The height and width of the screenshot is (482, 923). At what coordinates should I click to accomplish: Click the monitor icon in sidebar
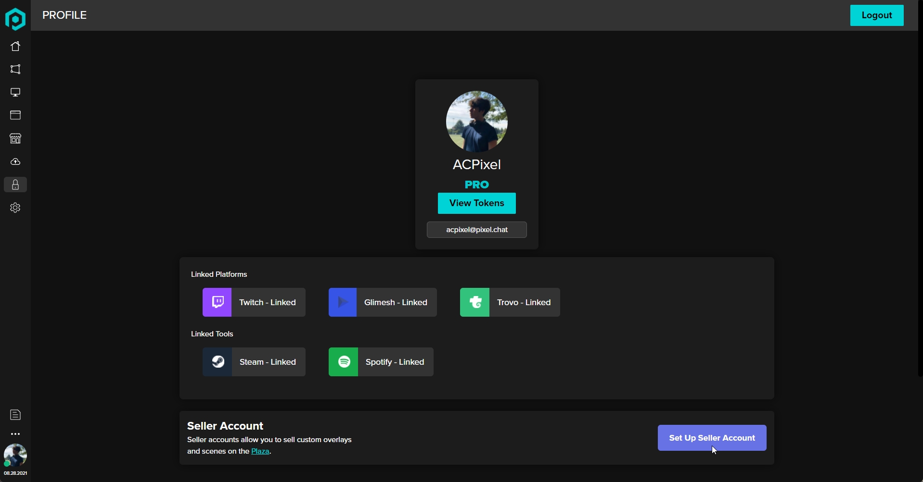(x=15, y=92)
